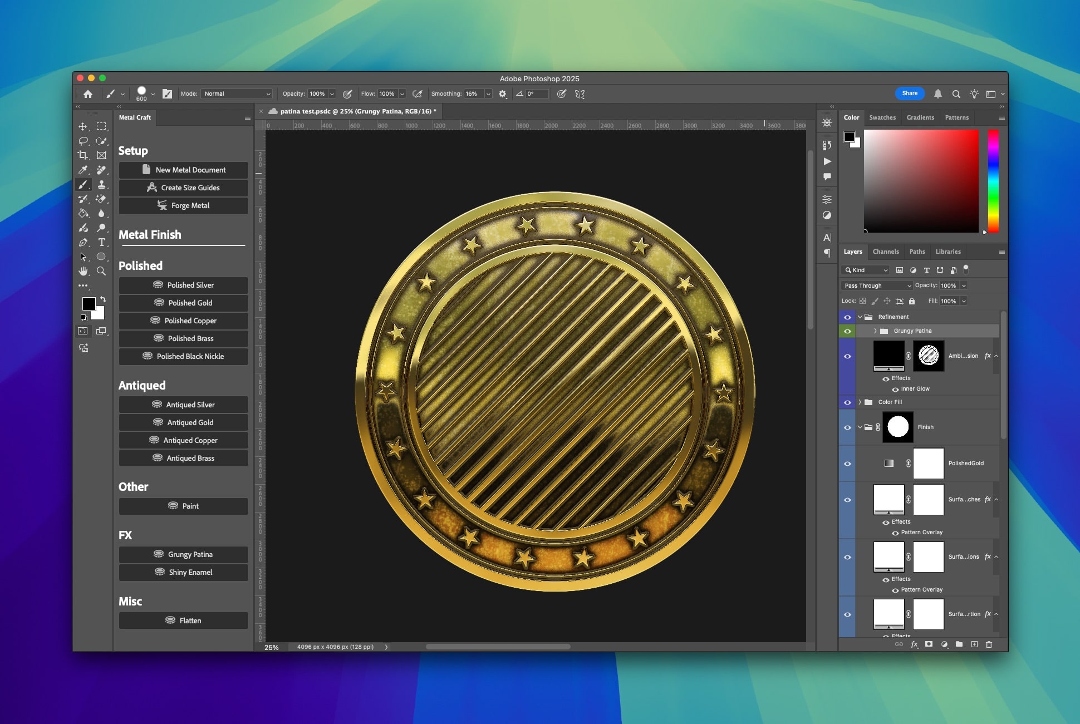Screen dimensions: 1080x724
Task: Delete the selected layer
Action: coord(989,644)
